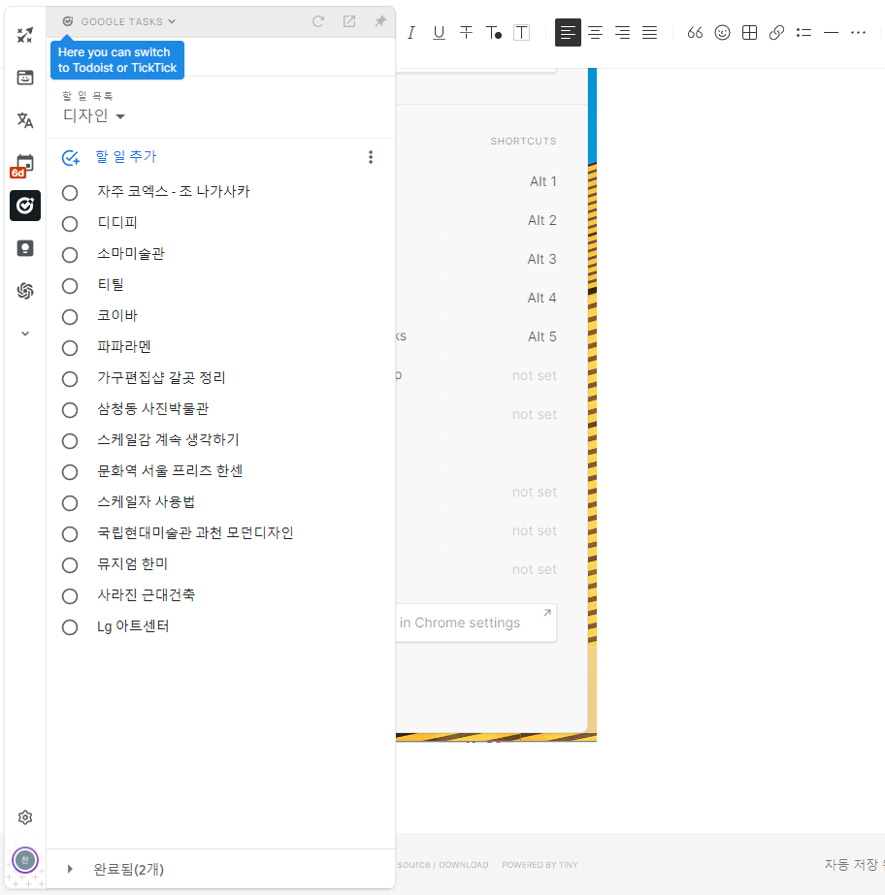
Task: Select the active Google Tasks sidebar icon
Action: (24, 206)
